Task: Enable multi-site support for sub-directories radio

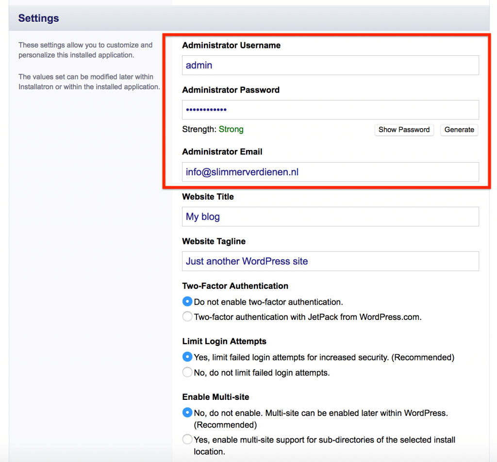Action: (187, 440)
